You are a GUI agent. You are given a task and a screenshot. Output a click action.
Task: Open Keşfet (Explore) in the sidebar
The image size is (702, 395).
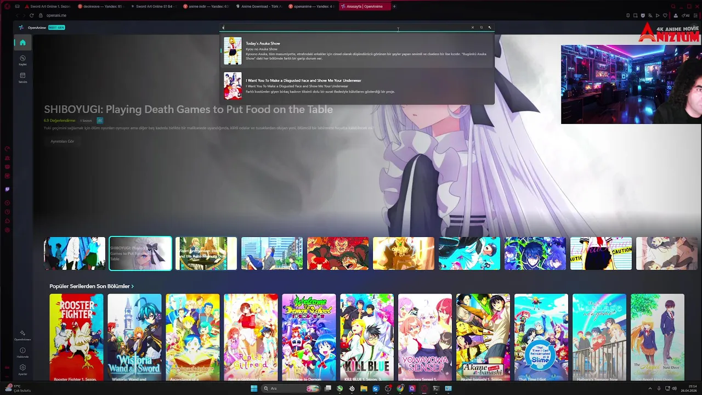(22, 60)
